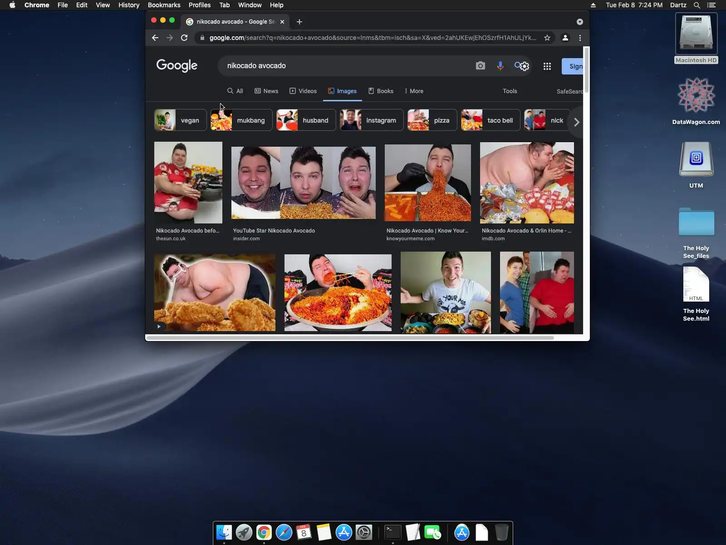Open the Google apps grid
Image resolution: width=726 pixels, height=545 pixels.
tap(547, 66)
